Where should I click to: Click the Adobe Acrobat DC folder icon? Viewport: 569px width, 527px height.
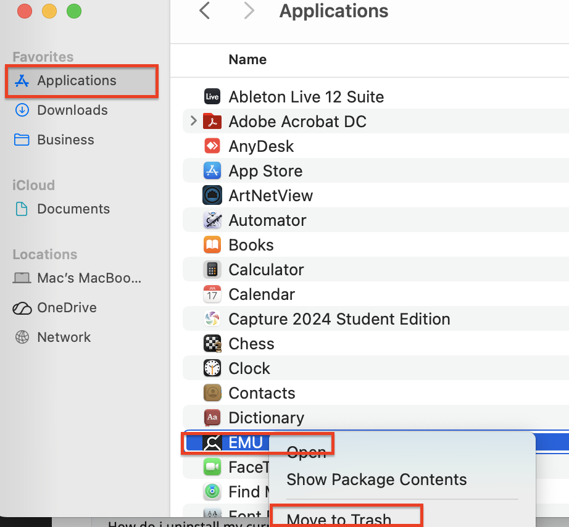coord(212,121)
